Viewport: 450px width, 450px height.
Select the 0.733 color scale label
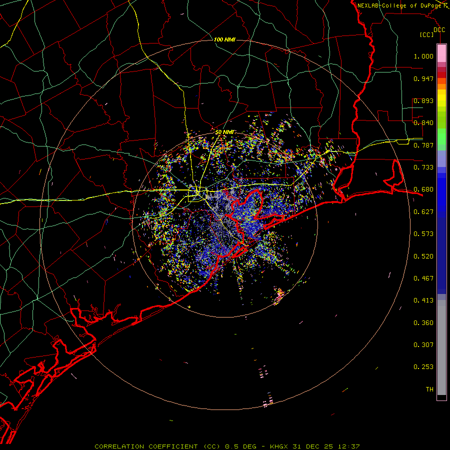tap(423, 167)
